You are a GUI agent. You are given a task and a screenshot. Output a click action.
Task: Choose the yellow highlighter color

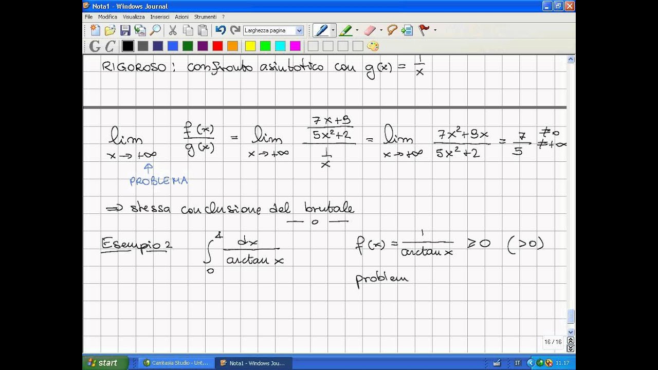[250, 46]
